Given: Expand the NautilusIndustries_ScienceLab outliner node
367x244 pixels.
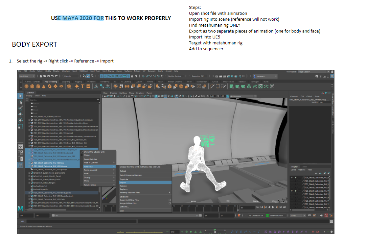Looking at the screenshot, I should click(x=29, y=120).
